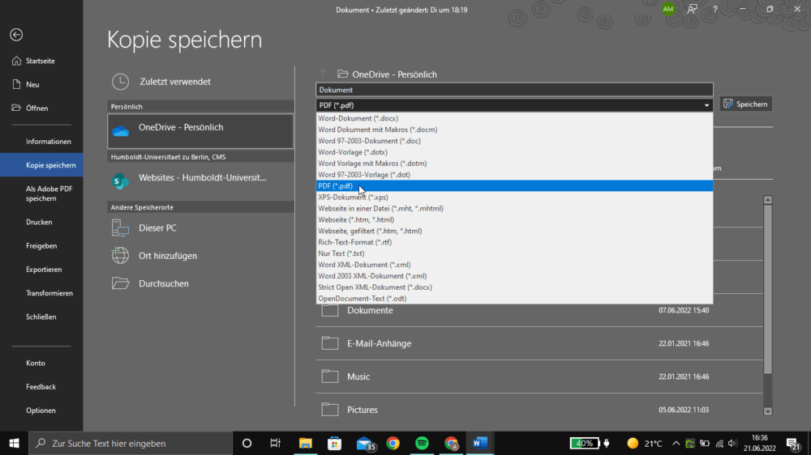Choose Word XML-Dokument (*.xml)
Image resolution: width=811 pixels, height=455 pixels.
click(x=514, y=265)
